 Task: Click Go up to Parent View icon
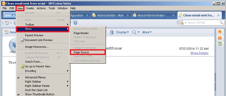(x=22, y=66)
